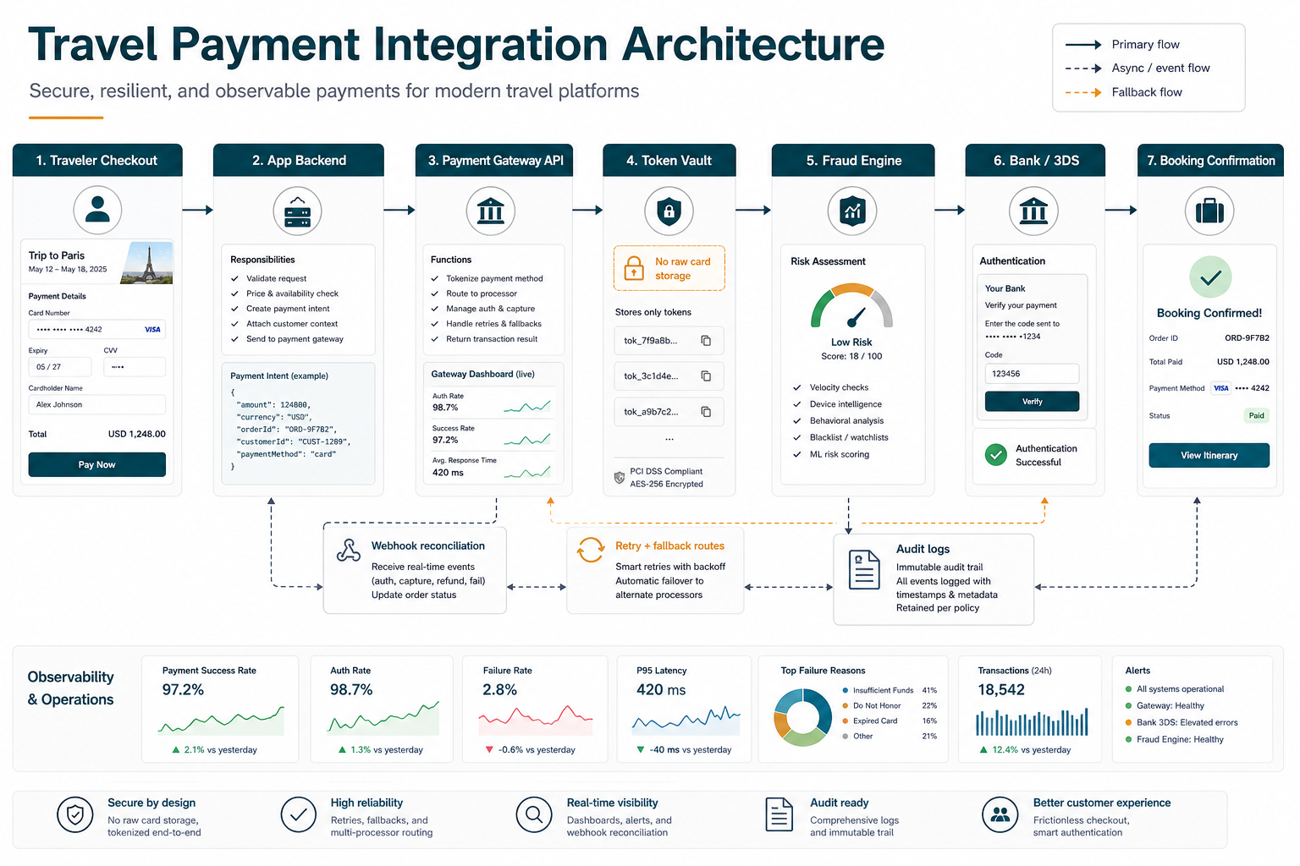Click the Payment Success Rate trend chart

click(x=221, y=720)
